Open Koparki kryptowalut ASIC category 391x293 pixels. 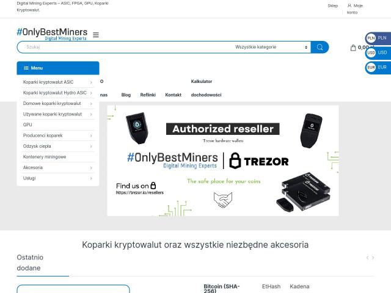pyautogui.click(x=48, y=82)
